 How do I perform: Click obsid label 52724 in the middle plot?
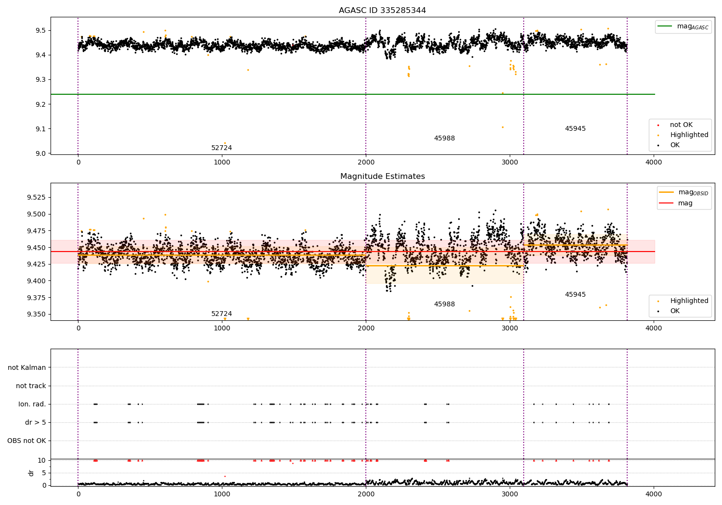click(221, 314)
